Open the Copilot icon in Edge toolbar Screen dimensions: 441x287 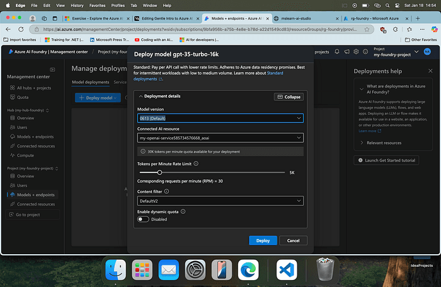pos(434,29)
